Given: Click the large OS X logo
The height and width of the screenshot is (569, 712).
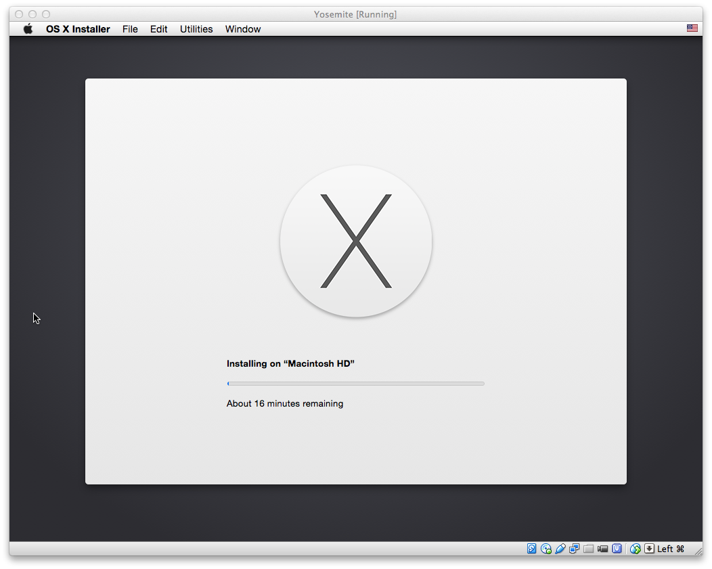Looking at the screenshot, I should click(x=356, y=241).
